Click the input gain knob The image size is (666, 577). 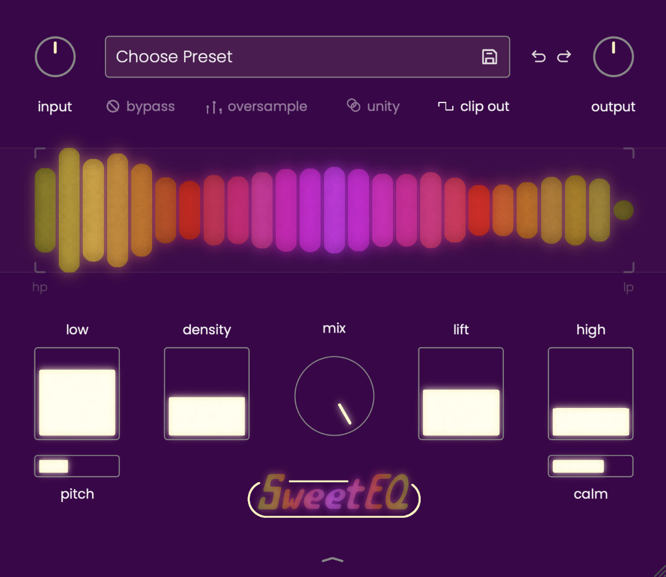(55, 57)
